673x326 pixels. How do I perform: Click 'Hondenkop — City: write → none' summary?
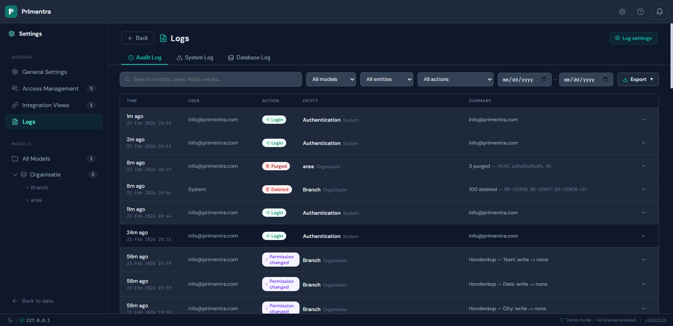tap(508, 309)
